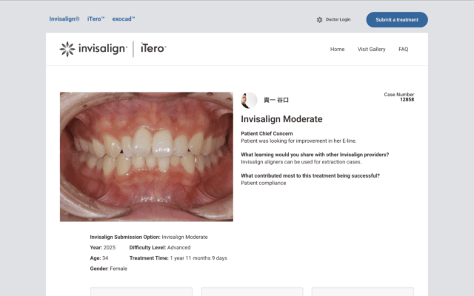Select the middle card below patient details
The image size is (474, 296).
pos(252,292)
